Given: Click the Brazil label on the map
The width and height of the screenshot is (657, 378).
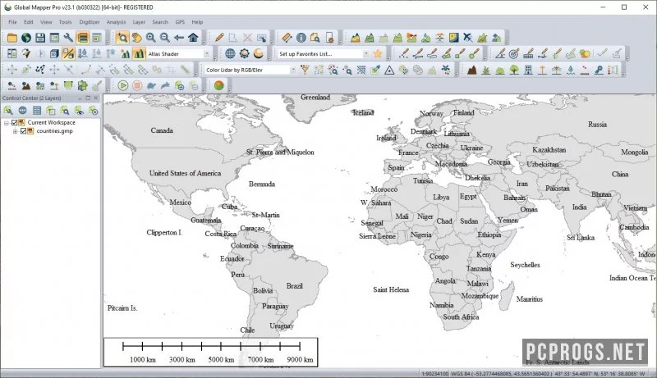Looking at the screenshot, I should point(295,286).
